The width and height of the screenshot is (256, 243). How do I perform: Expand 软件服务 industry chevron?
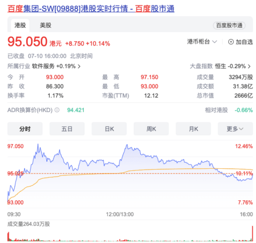click(x=79, y=66)
